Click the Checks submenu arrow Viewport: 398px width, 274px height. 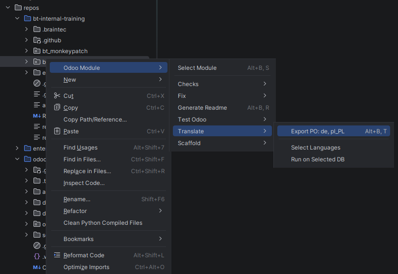point(265,84)
